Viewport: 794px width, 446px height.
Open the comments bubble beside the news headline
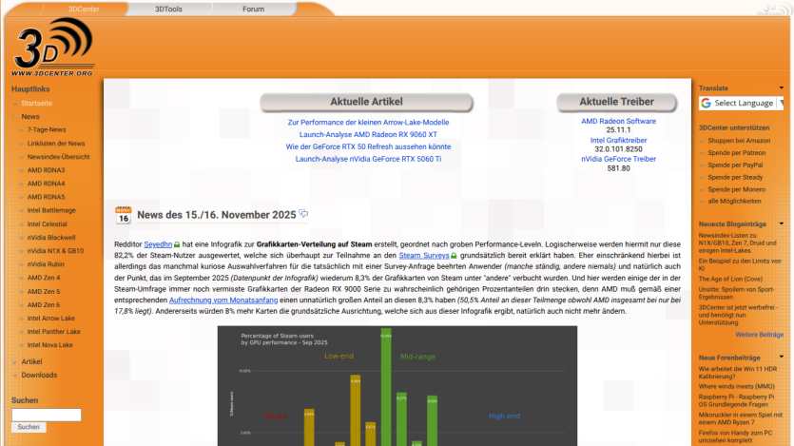pyautogui.click(x=303, y=214)
